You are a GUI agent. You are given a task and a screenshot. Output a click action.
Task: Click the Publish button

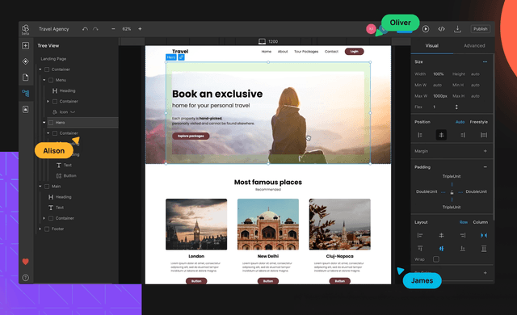[481, 29]
